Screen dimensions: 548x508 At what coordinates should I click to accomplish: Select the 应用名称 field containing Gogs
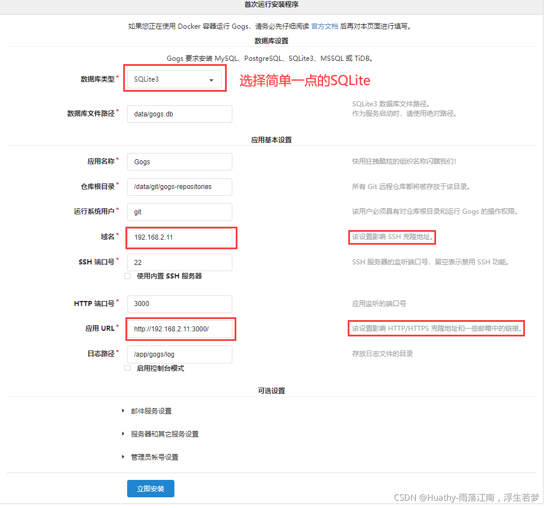(179, 161)
